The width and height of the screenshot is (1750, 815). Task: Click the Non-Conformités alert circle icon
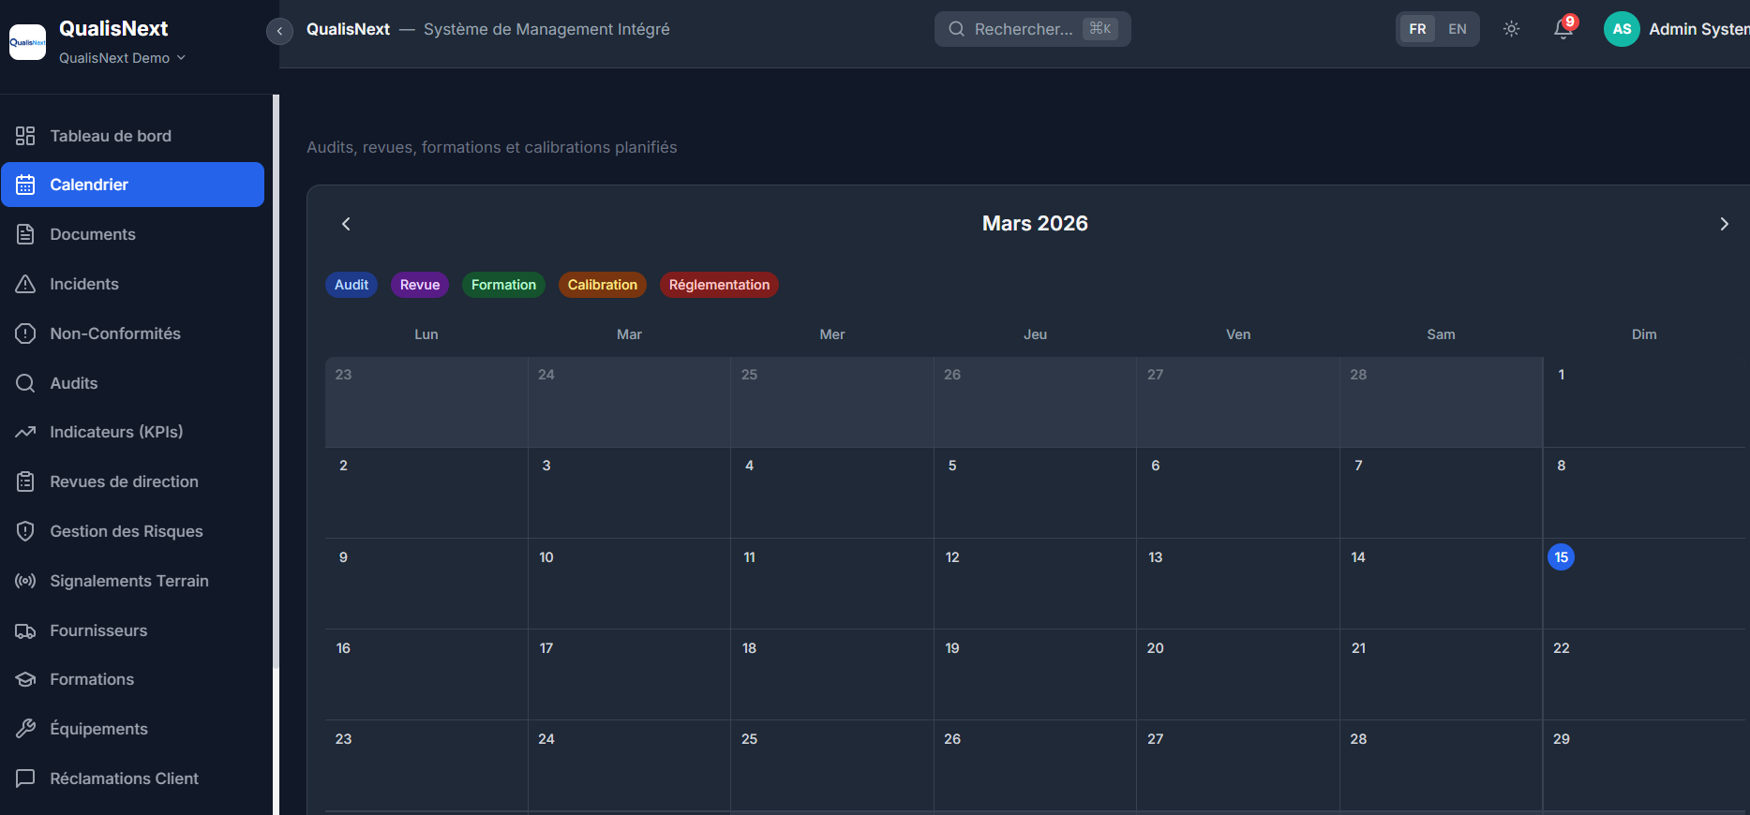25,333
